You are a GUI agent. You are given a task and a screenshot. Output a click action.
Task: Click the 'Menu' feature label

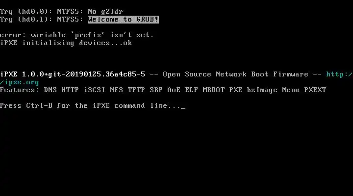coord(291,90)
